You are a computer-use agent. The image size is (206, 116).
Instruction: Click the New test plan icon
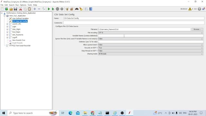(2, 9)
